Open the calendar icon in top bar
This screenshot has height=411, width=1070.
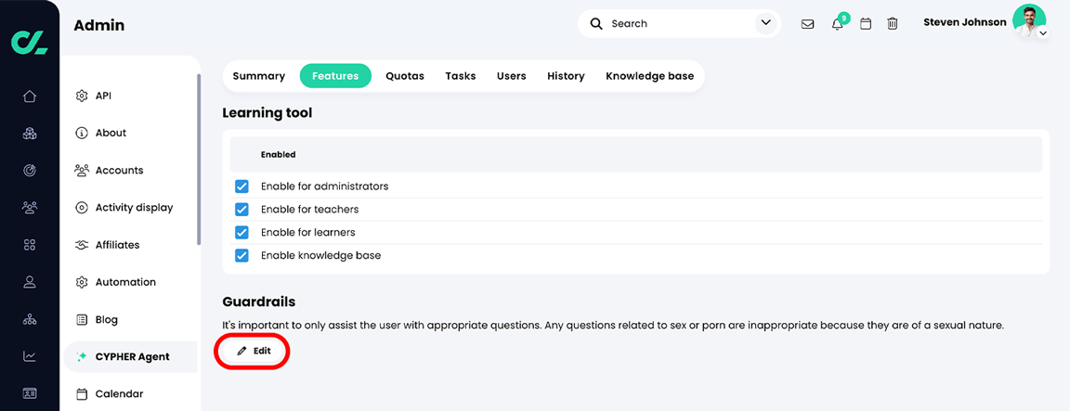(x=866, y=24)
